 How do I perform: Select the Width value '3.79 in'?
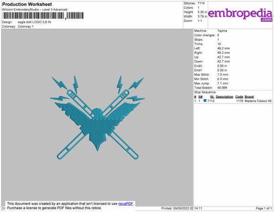tap(202, 16)
